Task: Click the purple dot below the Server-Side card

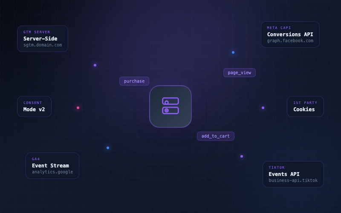Action: click(95, 65)
